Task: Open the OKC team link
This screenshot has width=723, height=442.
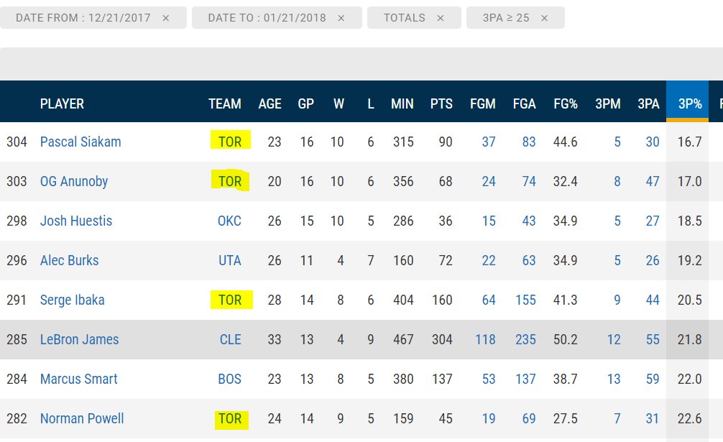Action: tap(229, 221)
